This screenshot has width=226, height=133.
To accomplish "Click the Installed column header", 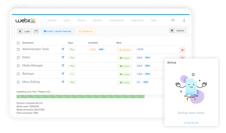I will click(x=93, y=43).
